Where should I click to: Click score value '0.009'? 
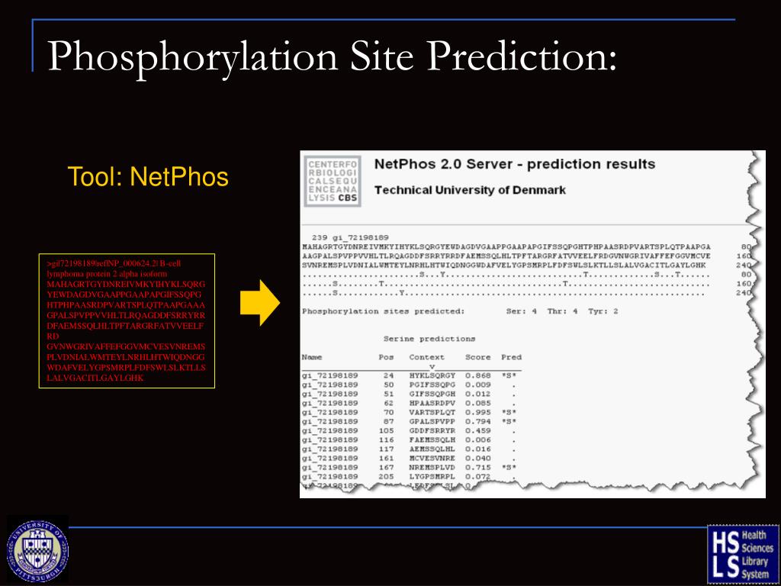(477, 385)
